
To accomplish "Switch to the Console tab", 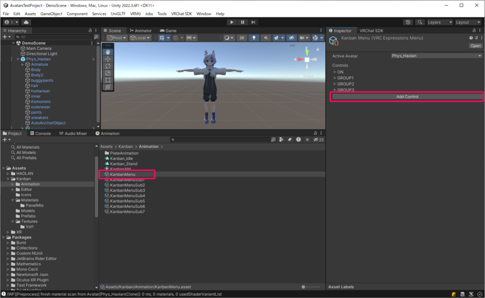I will tap(40, 133).
